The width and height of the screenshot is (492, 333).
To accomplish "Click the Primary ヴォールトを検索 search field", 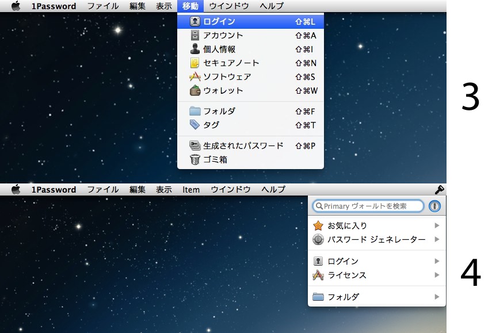I will click(368, 206).
